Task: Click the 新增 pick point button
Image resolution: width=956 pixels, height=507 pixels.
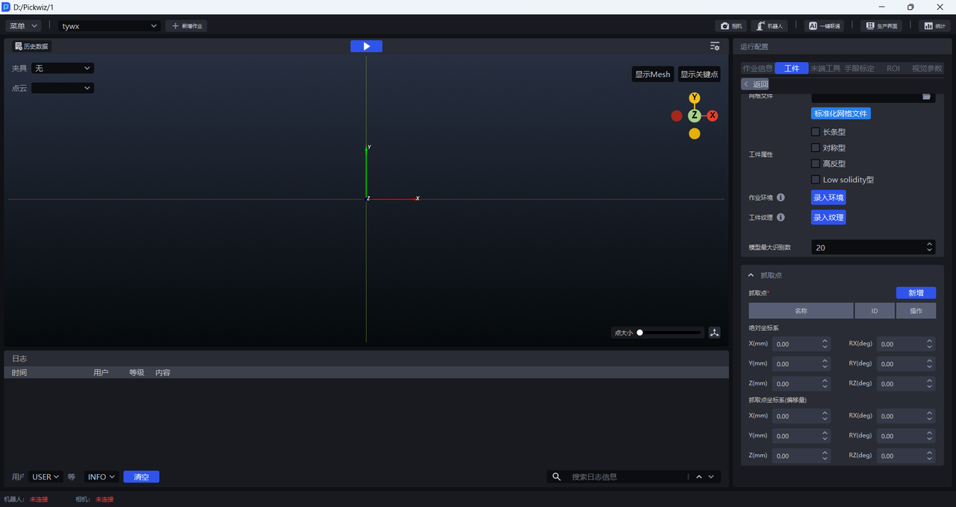Action: click(916, 293)
